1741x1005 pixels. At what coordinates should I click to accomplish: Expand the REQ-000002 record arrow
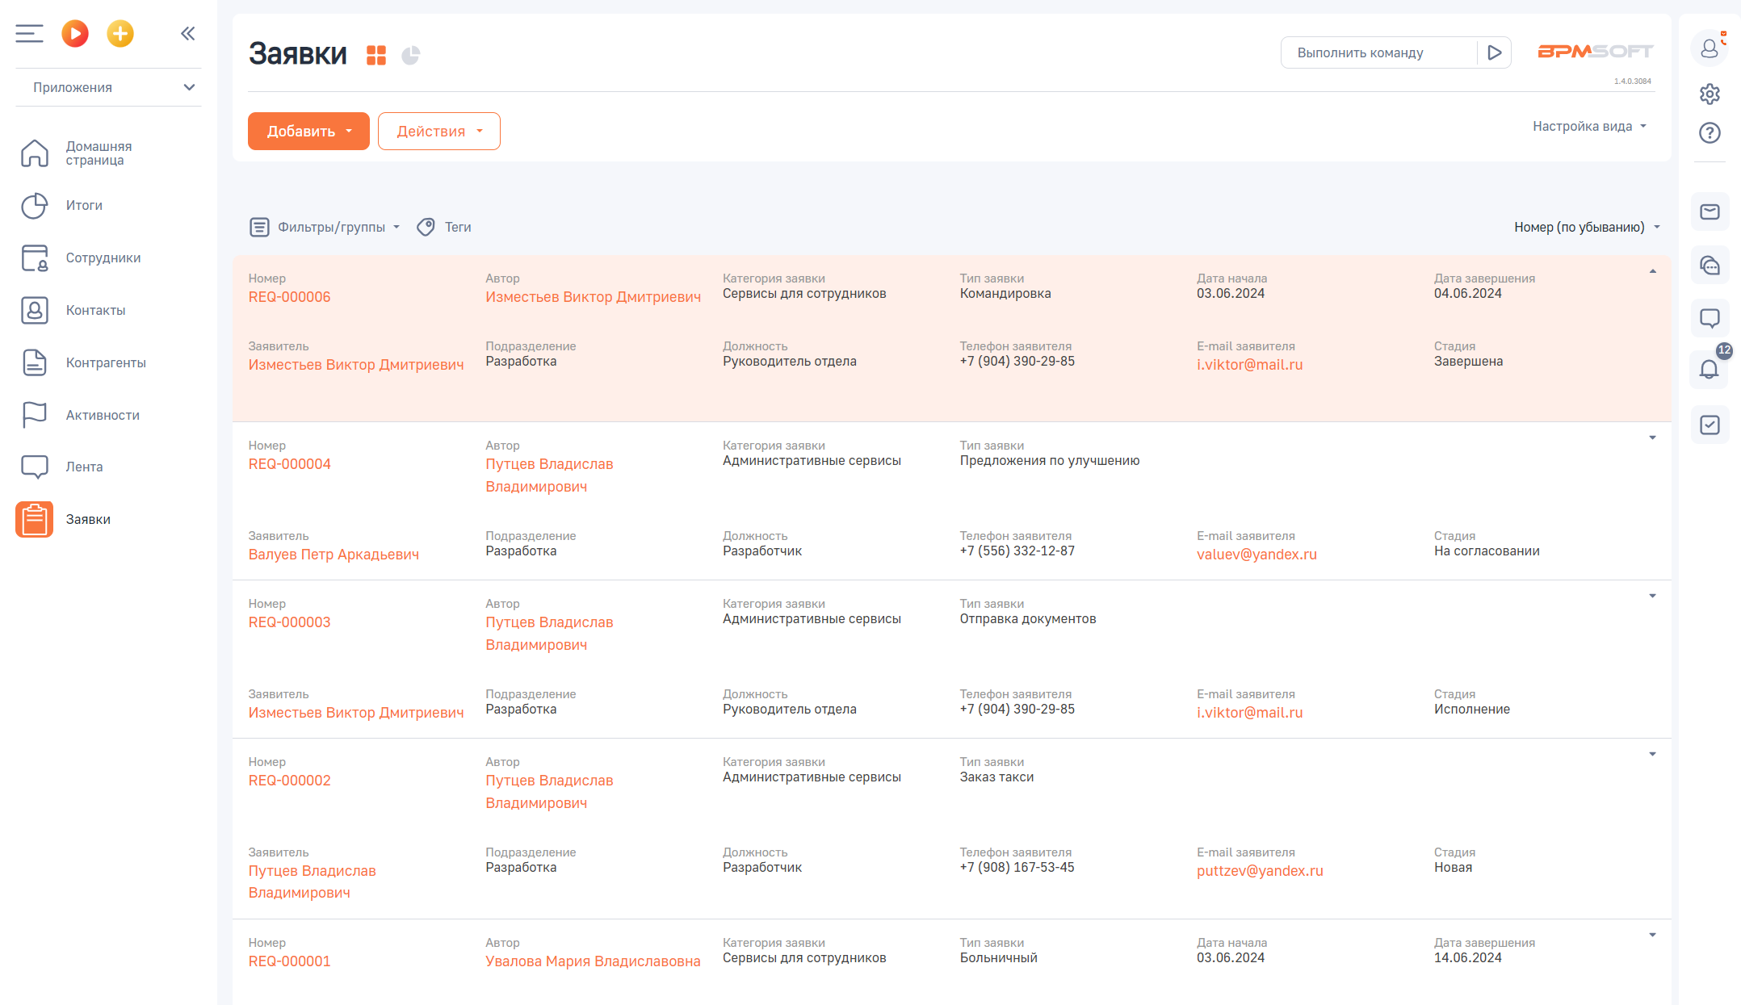click(x=1652, y=754)
